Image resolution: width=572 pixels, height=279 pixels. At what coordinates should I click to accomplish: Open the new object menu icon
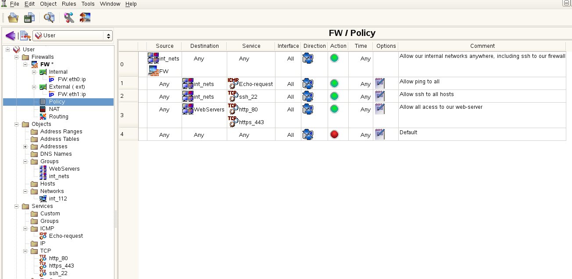[25, 36]
